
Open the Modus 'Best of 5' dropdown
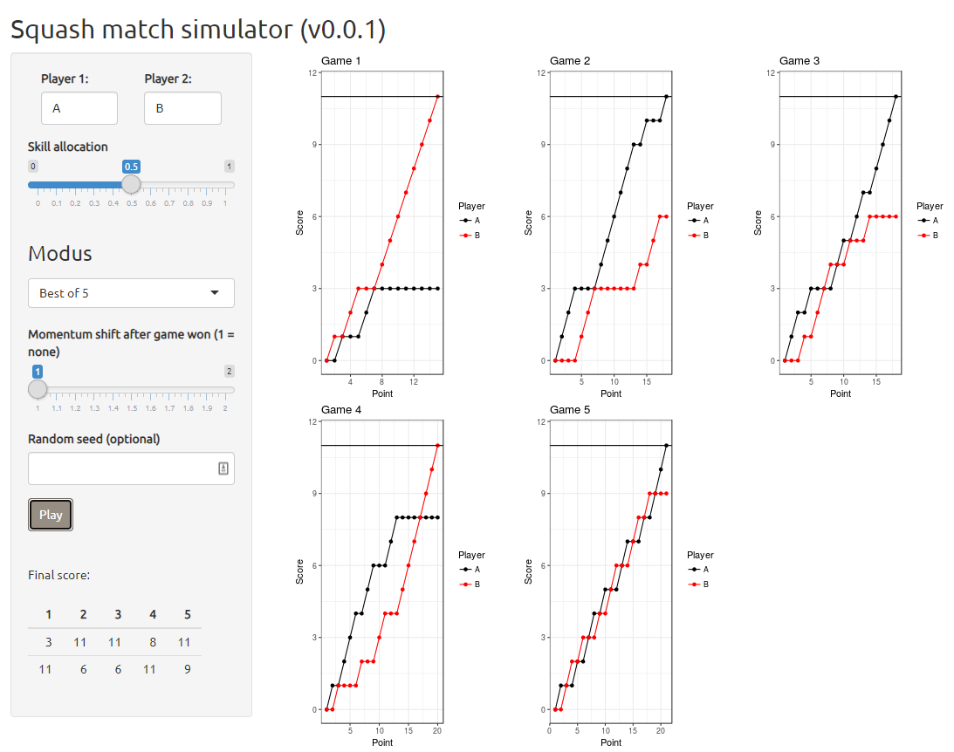point(131,293)
